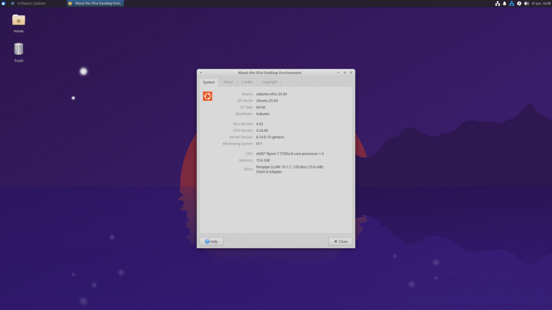
Task: Click the 'CPU' field label
Action: (249, 153)
